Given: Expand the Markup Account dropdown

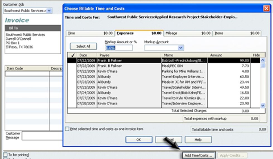Looking at the screenshot, I should tap(181, 48).
